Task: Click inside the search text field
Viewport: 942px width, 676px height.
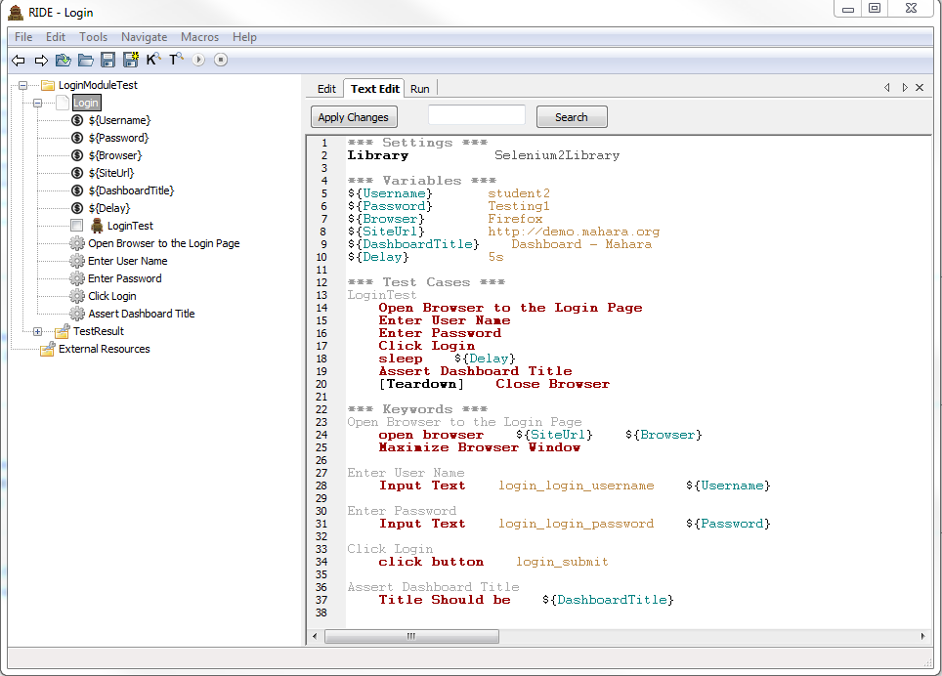Action: click(476, 114)
